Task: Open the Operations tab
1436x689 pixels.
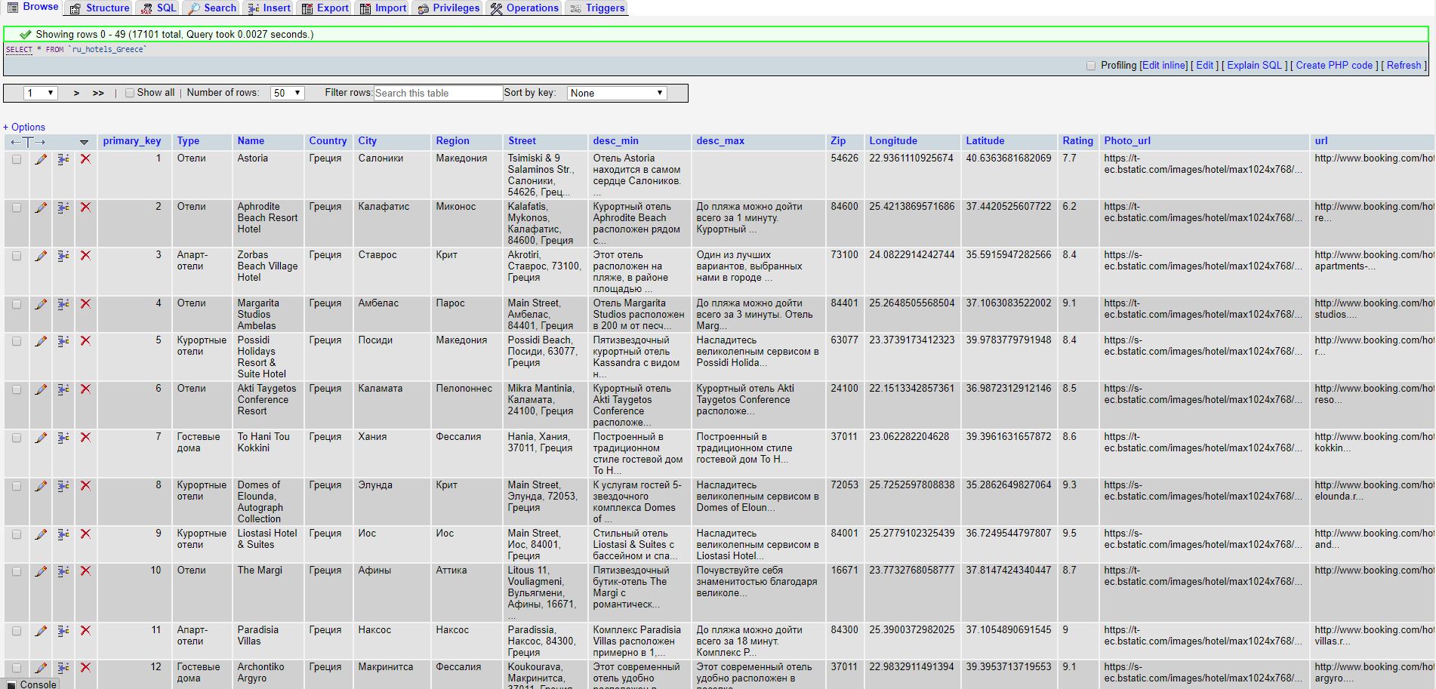Action: tap(524, 8)
